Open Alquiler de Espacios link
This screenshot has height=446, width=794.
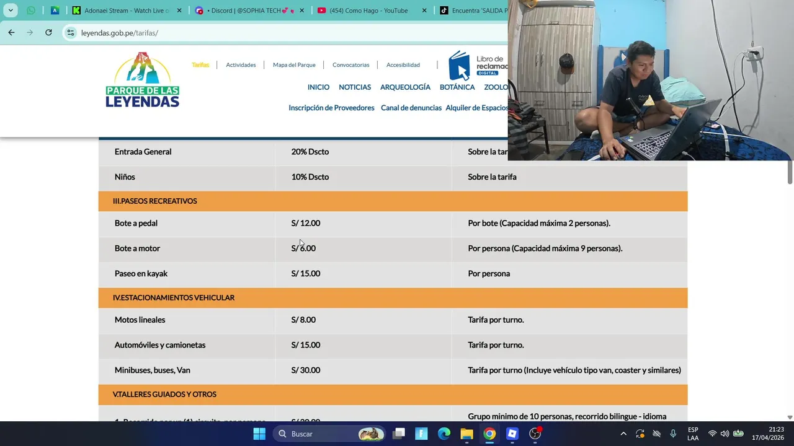[x=476, y=108]
